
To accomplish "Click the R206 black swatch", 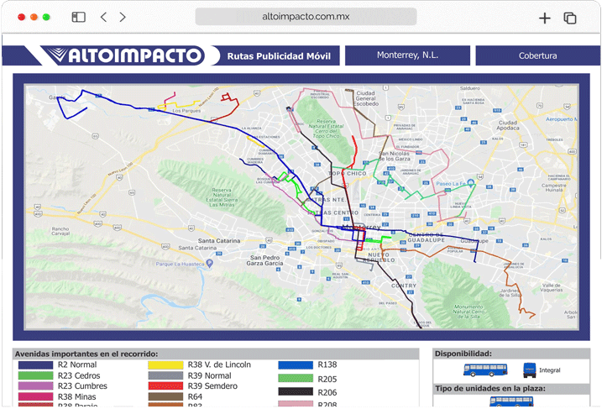I will click(296, 391).
